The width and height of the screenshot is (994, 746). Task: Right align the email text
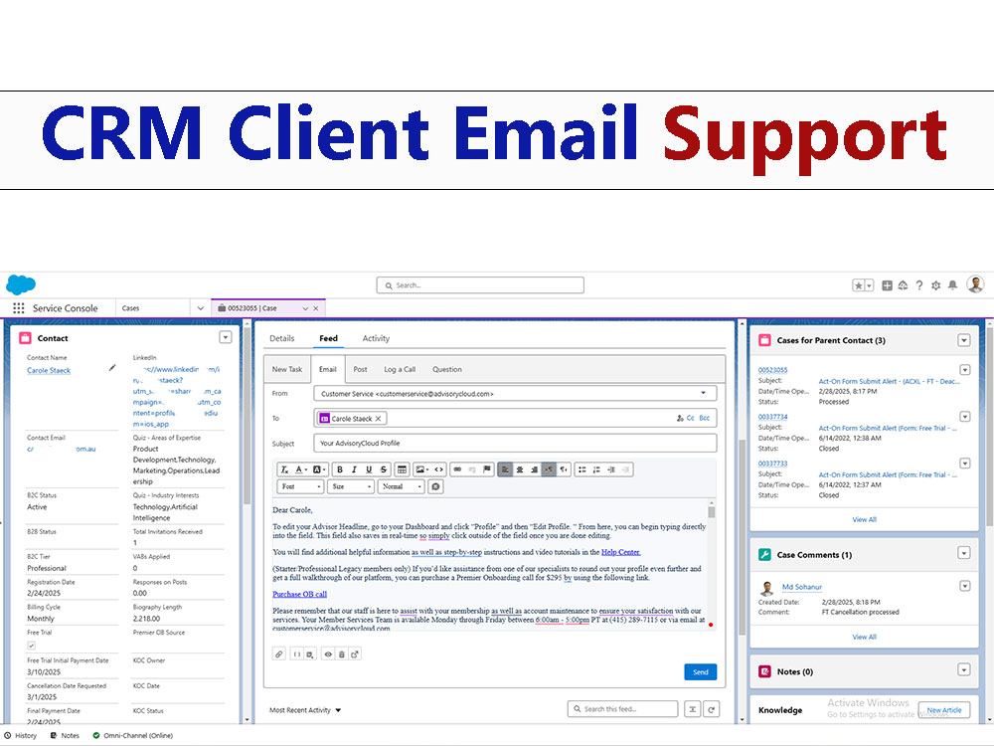point(535,469)
